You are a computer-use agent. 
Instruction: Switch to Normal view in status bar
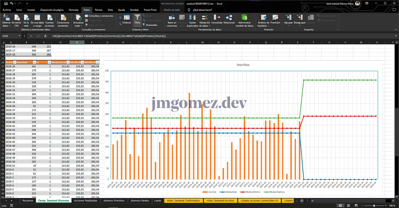340,206
